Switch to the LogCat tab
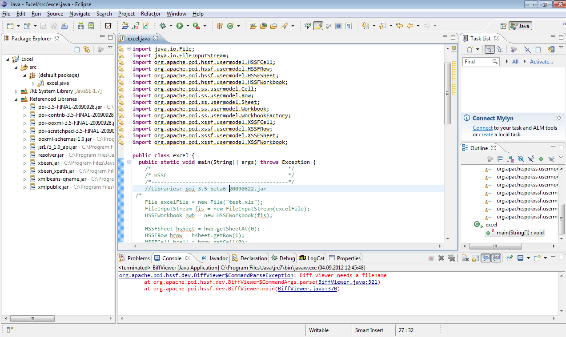The width and height of the screenshot is (566, 337). 312,258
